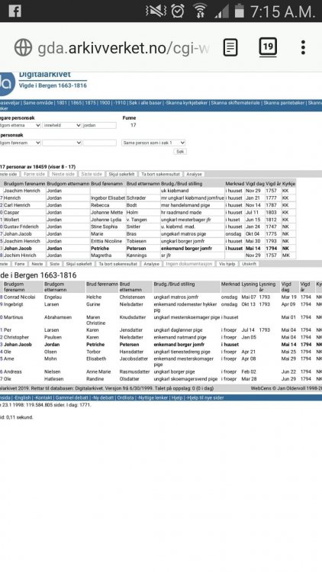Open the 'inneheld' match type dropdown

[x=62, y=126]
